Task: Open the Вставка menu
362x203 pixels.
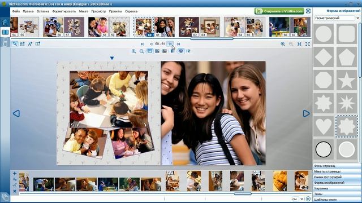Action: [x=43, y=11]
